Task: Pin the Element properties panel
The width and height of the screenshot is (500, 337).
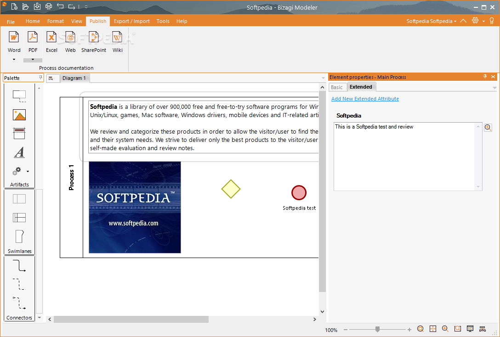Action: point(485,77)
